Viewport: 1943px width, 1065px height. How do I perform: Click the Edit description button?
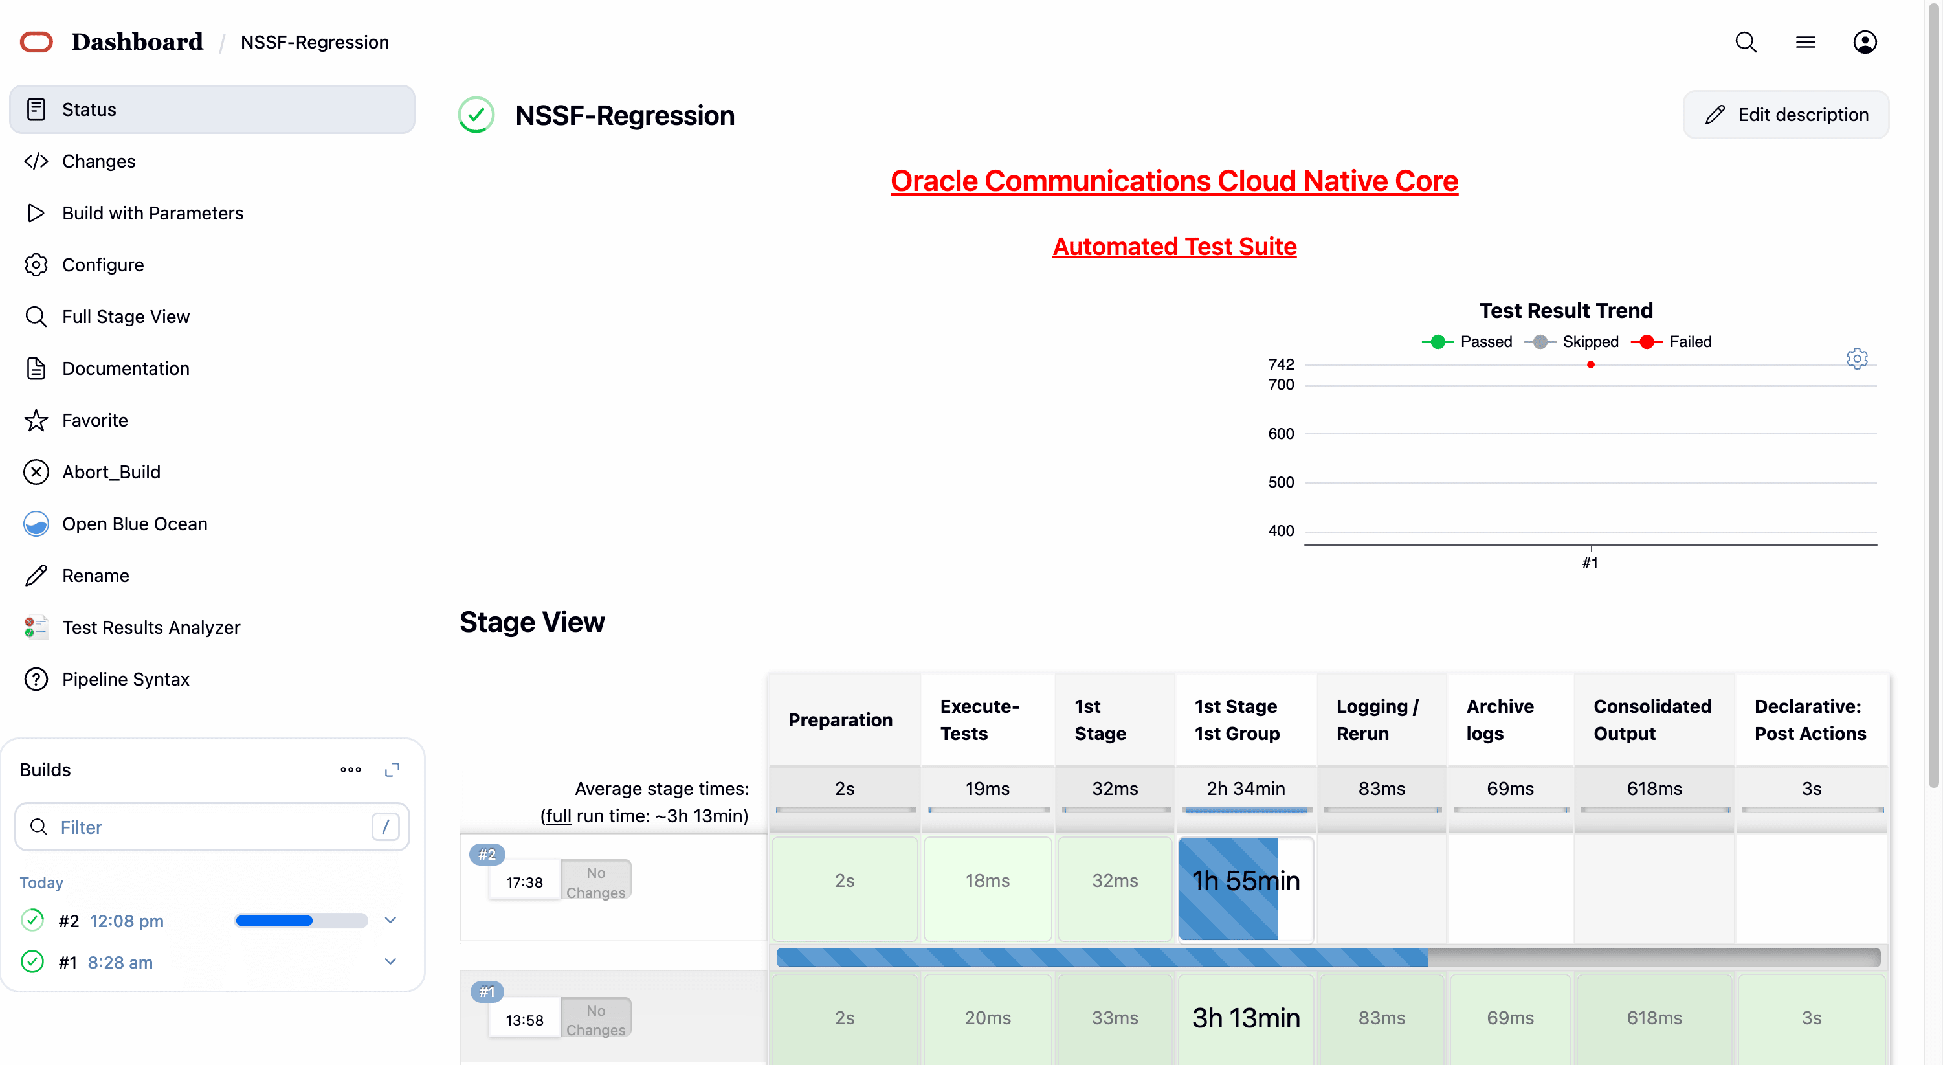point(1786,114)
